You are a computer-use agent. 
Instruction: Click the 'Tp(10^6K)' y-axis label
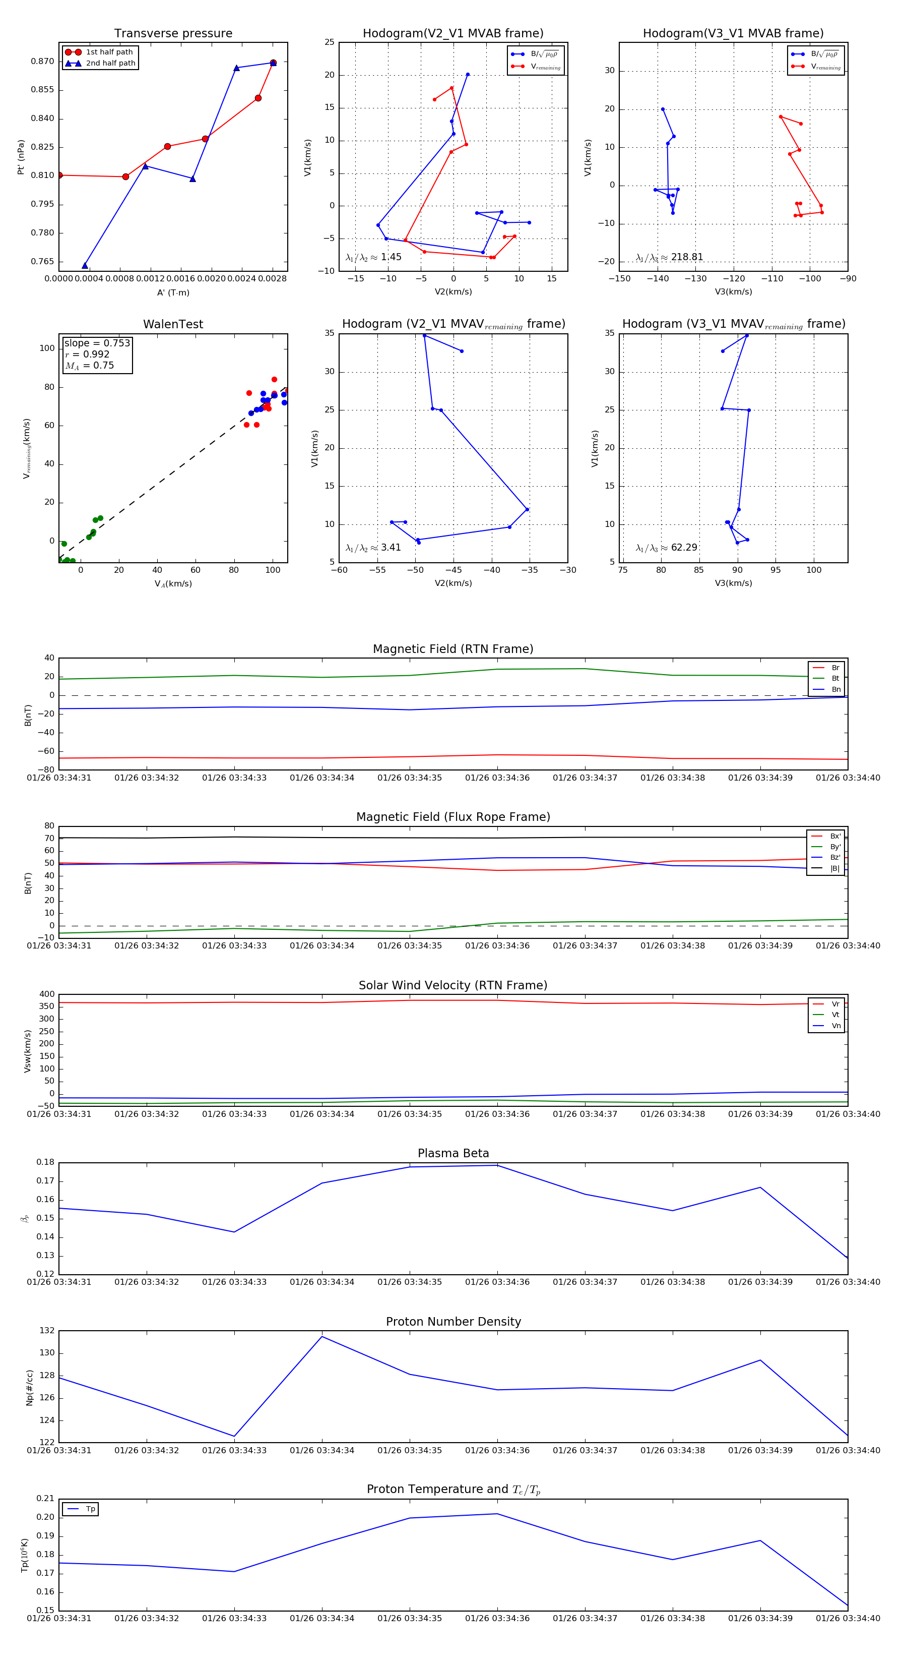(25, 1555)
